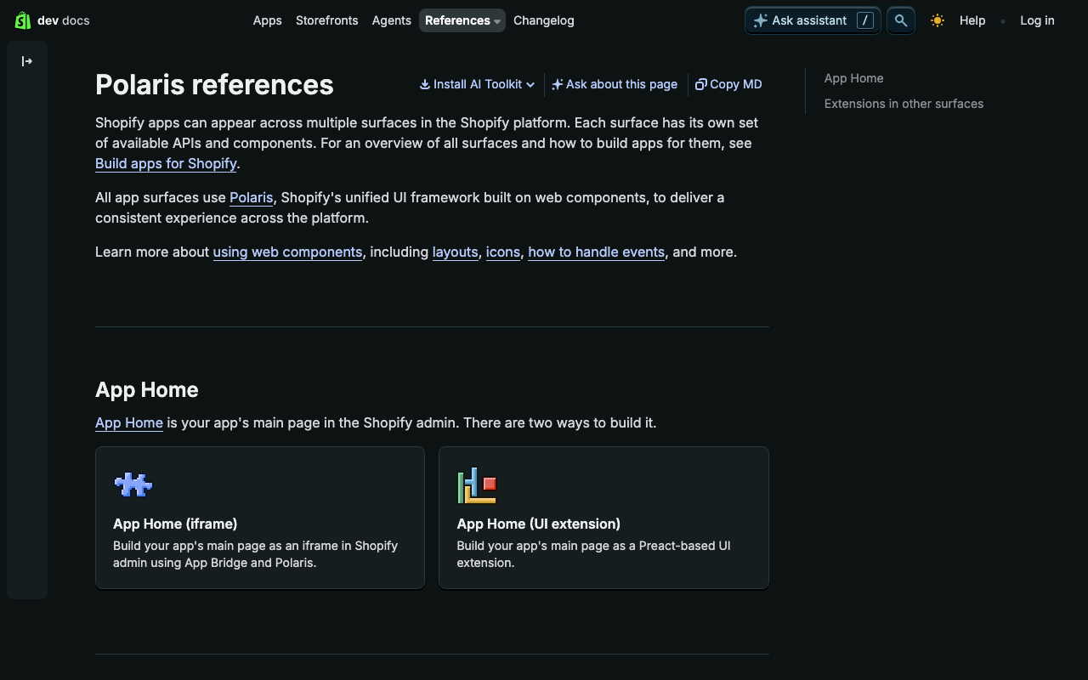The image size is (1088, 680).
Task: Follow the icons link
Action: [503, 252]
